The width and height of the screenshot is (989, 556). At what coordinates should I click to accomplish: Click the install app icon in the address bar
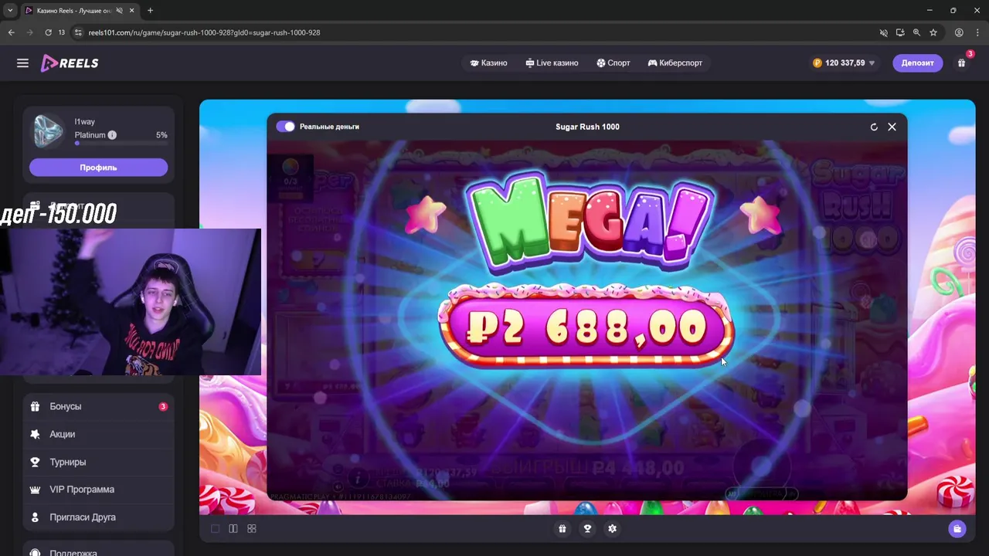[x=900, y=32]
